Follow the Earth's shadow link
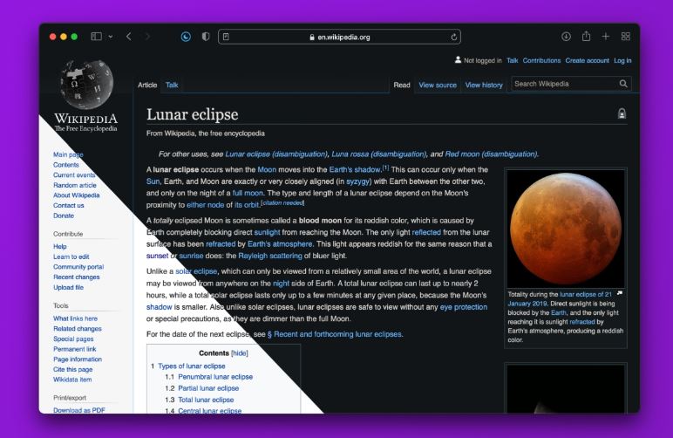The height and width of the screenshot is (438, 673). [x=355, y=169]
